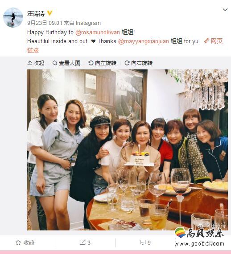The width and height of the screenshot is (231, 254).
Task: Open the @mayyangxiaojuan mention
Action: tap(144, 41)
